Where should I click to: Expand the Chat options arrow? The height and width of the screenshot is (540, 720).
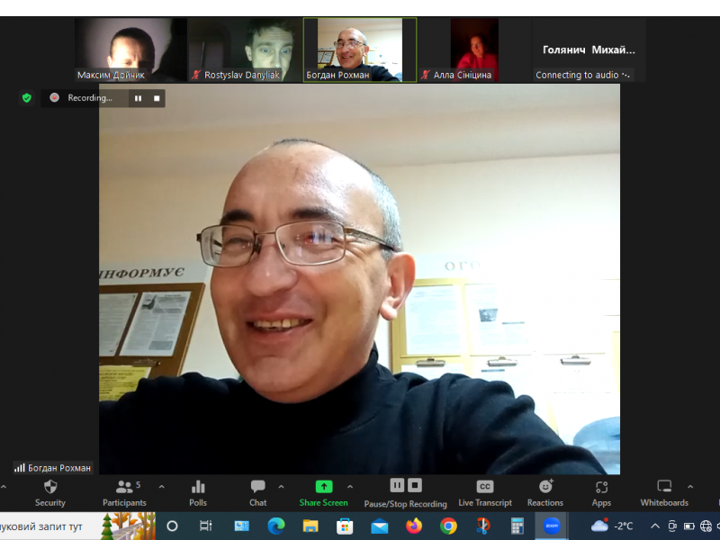(x=281, y=487)
